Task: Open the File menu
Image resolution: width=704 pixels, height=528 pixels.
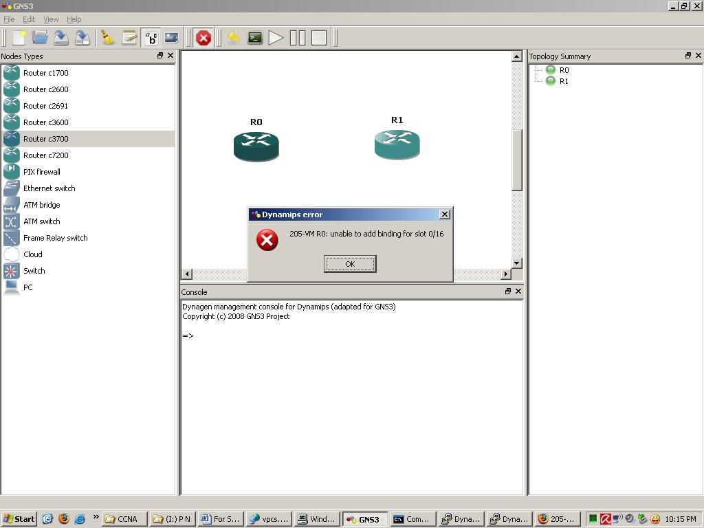Action: point(9,19)
